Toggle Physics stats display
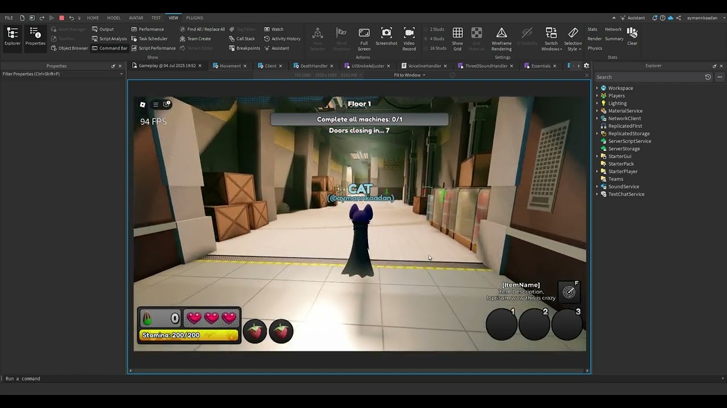 tap(595, 48)
